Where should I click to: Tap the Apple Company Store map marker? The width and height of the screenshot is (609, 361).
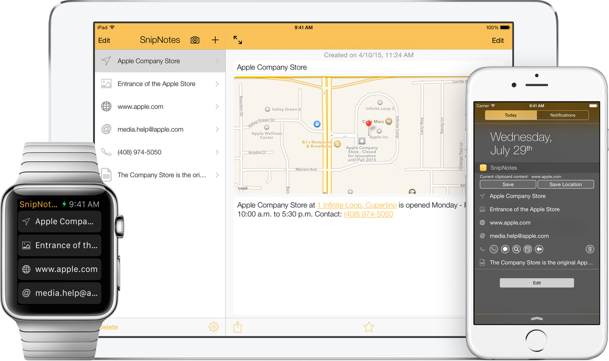[x=362, y=141]
